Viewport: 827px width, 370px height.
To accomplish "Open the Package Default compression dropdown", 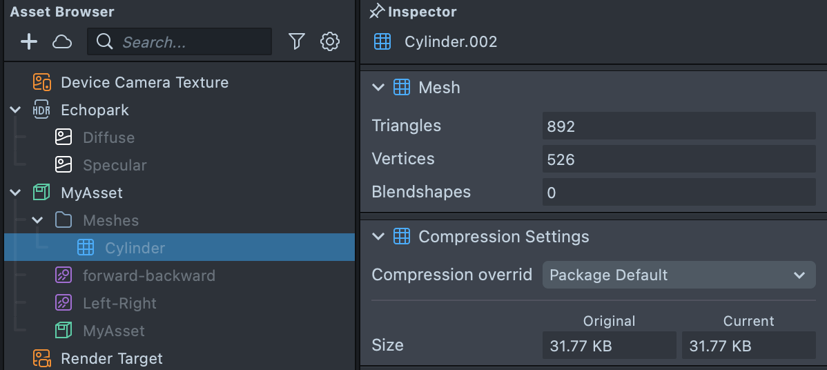I will [679, 275].
